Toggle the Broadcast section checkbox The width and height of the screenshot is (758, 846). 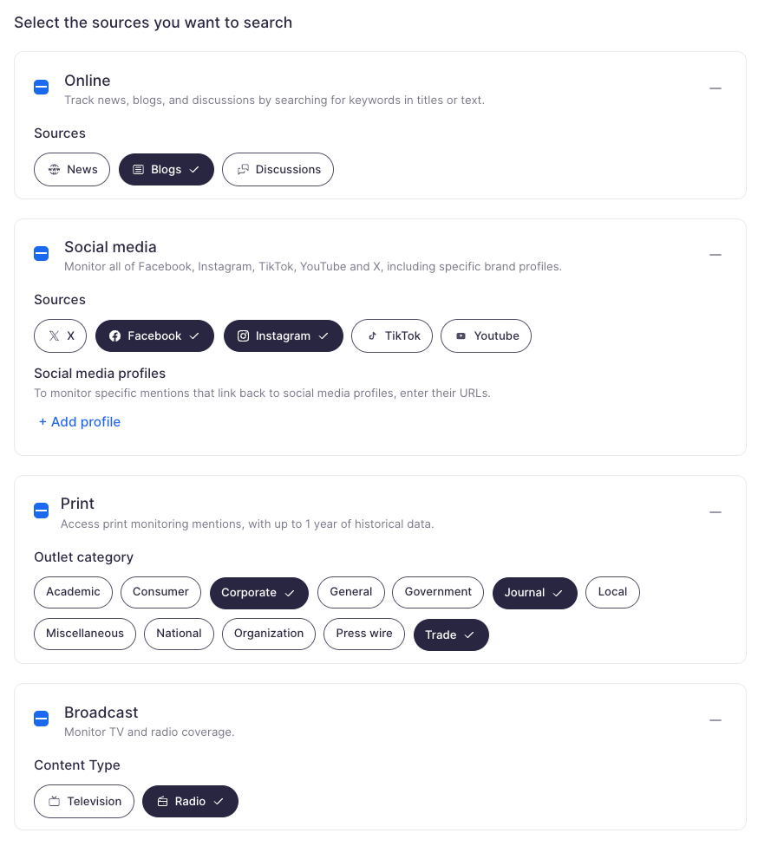point(42,719)
